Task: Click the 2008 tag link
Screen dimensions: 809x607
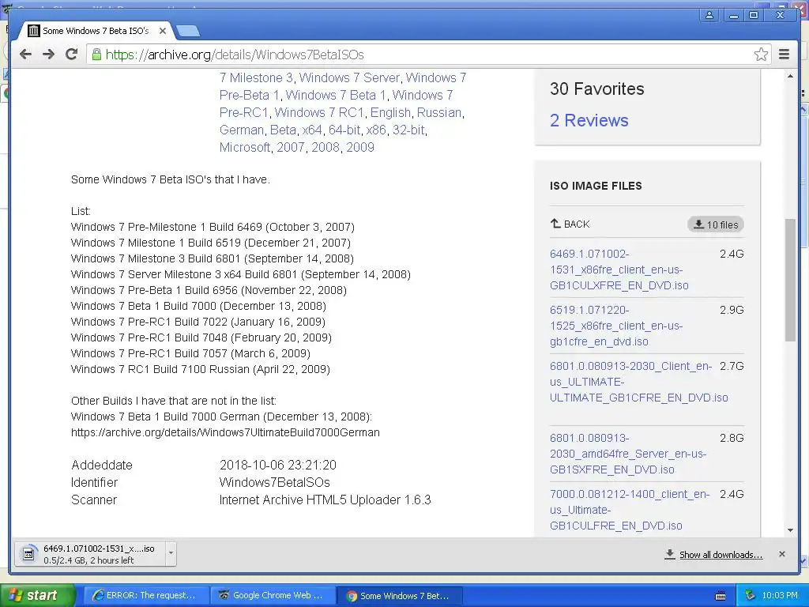Action: click(x=325, y=148)
